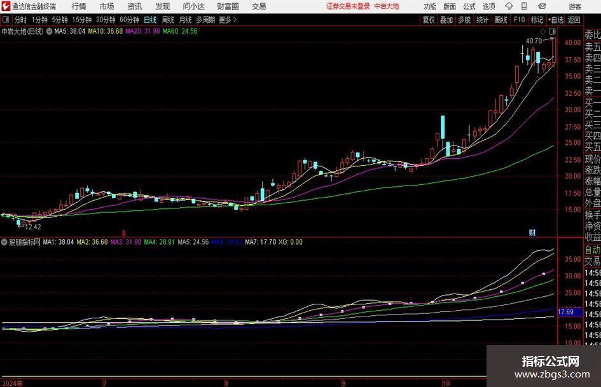
Task: Click the diamond marker icon above chart
Action: 542,31
